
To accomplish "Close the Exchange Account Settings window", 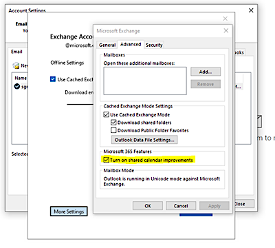I will click(x=225, y=19).
